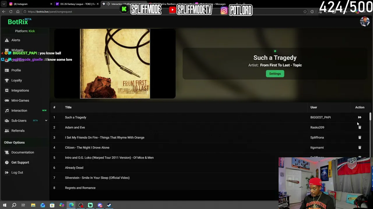This screenshot has height=209, width=373.
Task: Click the Title column header
Action: coord(68,107)
